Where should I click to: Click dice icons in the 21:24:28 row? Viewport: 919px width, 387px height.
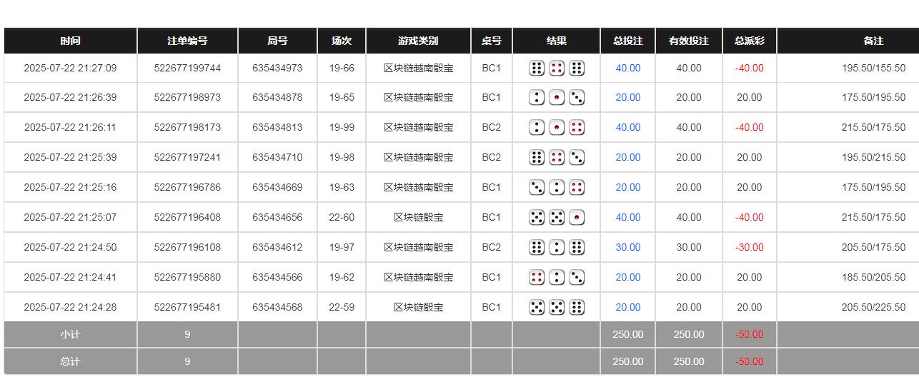coord(557,308)
